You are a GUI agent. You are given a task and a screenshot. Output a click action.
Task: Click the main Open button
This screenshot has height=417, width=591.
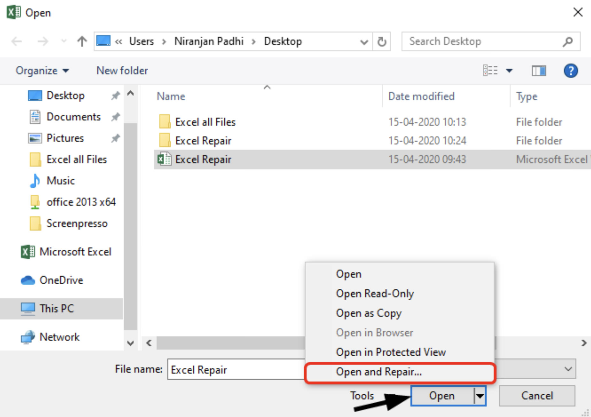click(442, 396)
